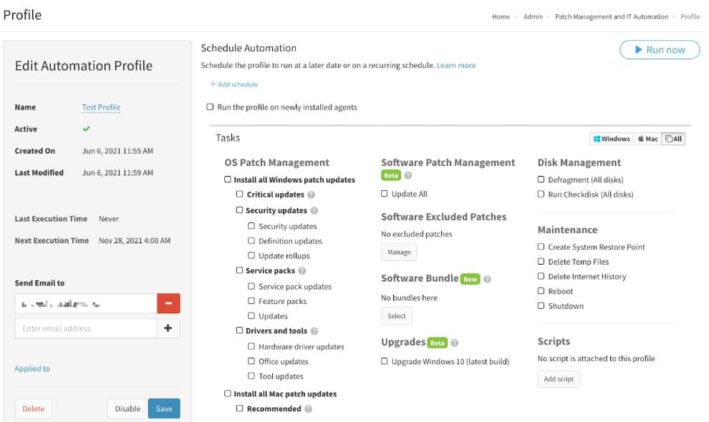Click the existing email address field
The image size is (709, 422).
coord(86,303)
